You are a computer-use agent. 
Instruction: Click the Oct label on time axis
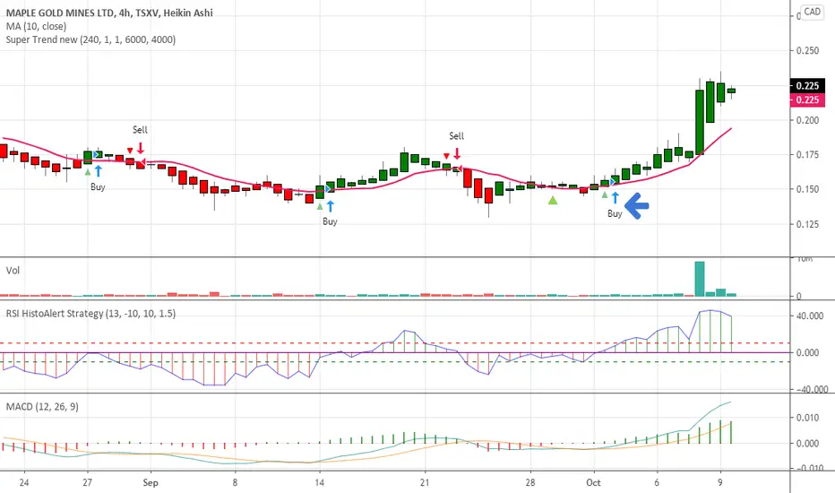click(x=593, y=483)
